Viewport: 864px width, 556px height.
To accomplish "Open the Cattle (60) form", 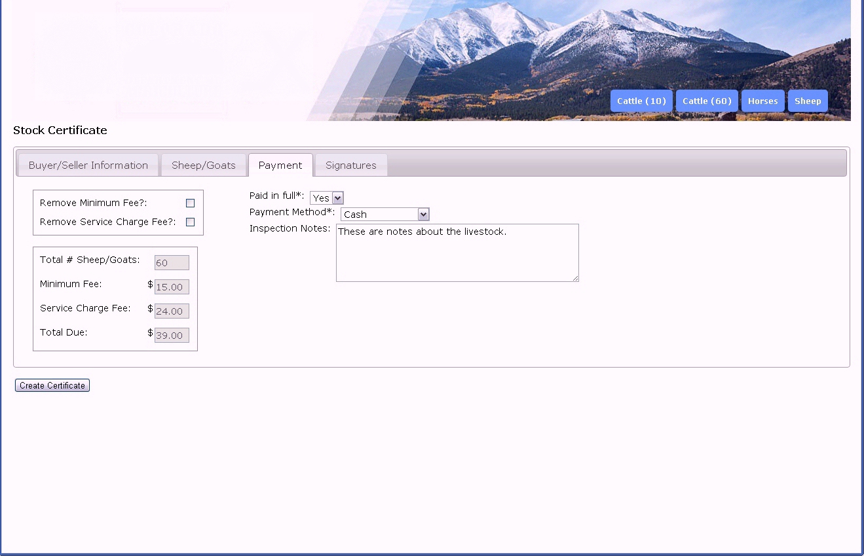I will coord(706,101).
